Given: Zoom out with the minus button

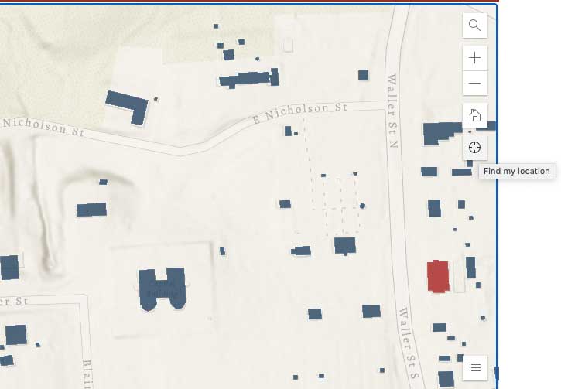Looking at the screenshot, I should [475, 84].
